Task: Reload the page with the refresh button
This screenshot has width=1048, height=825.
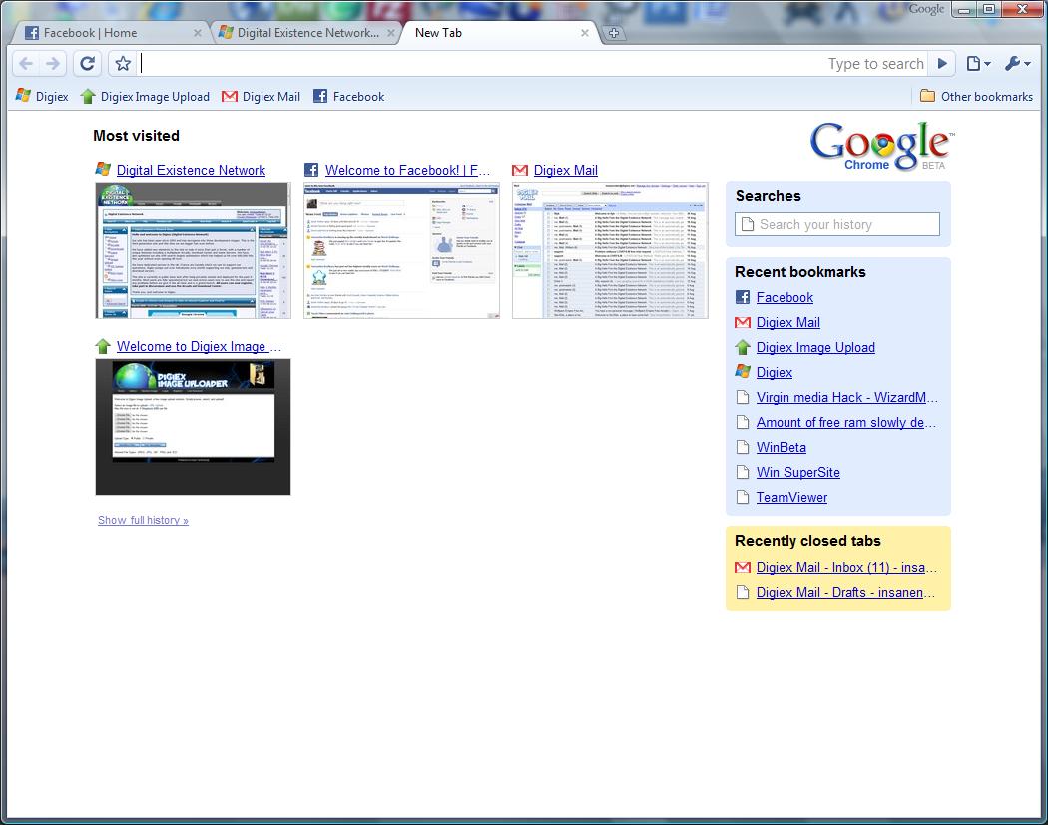Action: 88,64
